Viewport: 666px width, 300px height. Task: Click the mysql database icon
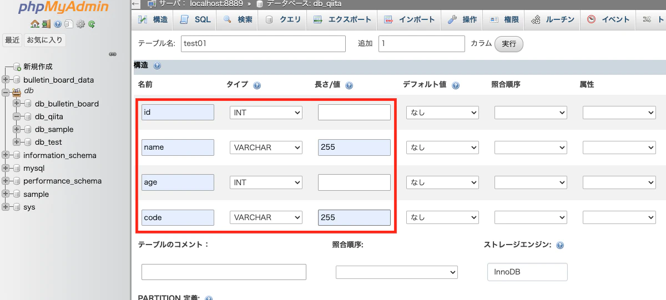pyautogui.click(x=17, y=168)
